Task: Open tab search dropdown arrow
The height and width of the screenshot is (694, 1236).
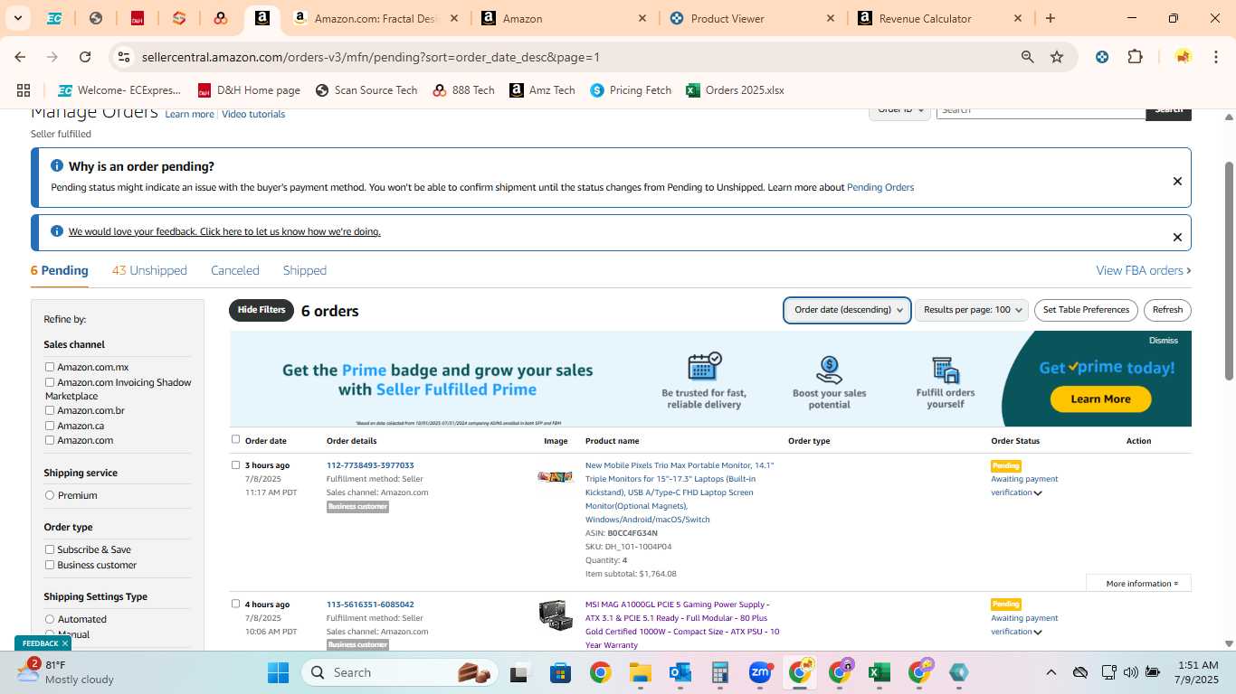Action: 17,18
